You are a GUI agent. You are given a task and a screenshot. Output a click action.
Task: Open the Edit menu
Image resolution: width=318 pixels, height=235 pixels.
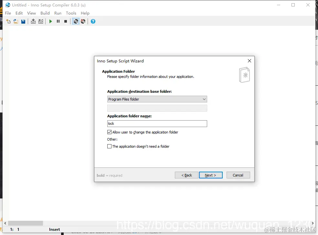19,13
